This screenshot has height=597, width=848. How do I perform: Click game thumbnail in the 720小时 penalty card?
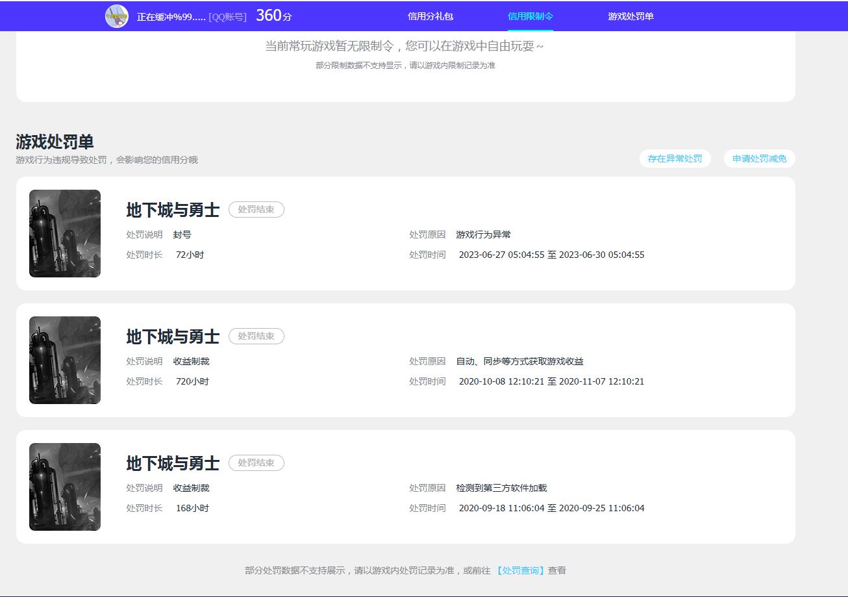coord(65,360)
